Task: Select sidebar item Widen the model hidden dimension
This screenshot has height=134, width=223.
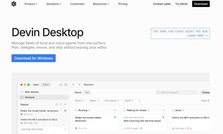Action: [x=44, y=112]
